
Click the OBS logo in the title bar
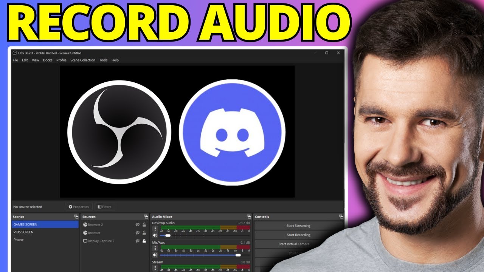[x=15, y=53]
